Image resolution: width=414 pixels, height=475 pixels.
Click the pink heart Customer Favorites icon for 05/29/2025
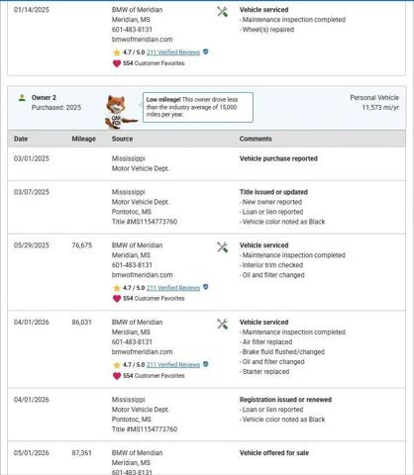(x=117, y=299)
